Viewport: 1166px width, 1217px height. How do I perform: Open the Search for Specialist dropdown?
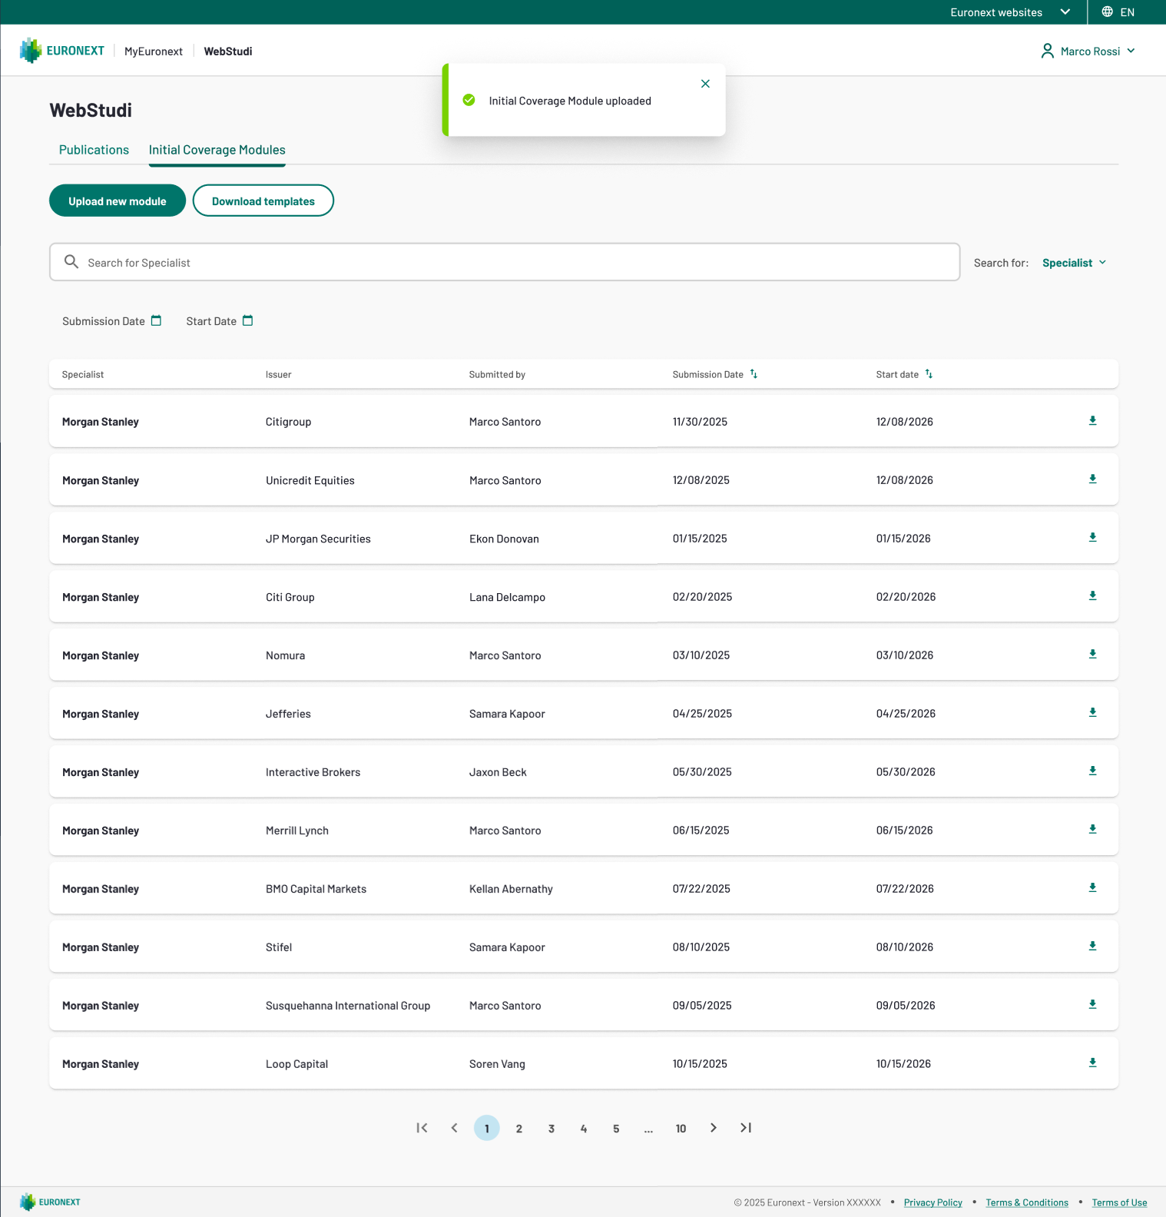point(1074,263)
